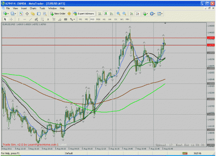Open the Charts menu

(x=33, y=8)
